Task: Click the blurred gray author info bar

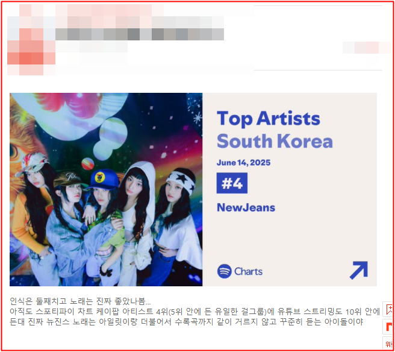Action: (x=140, y=34)
